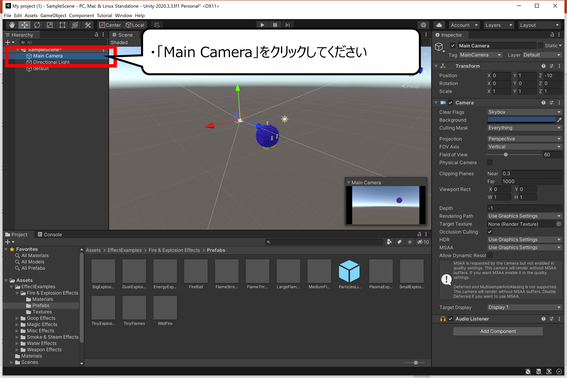The image size is (567, 378).
Task: Navigate to EffectExamples breadcrumb
Action: pos(125,250)
